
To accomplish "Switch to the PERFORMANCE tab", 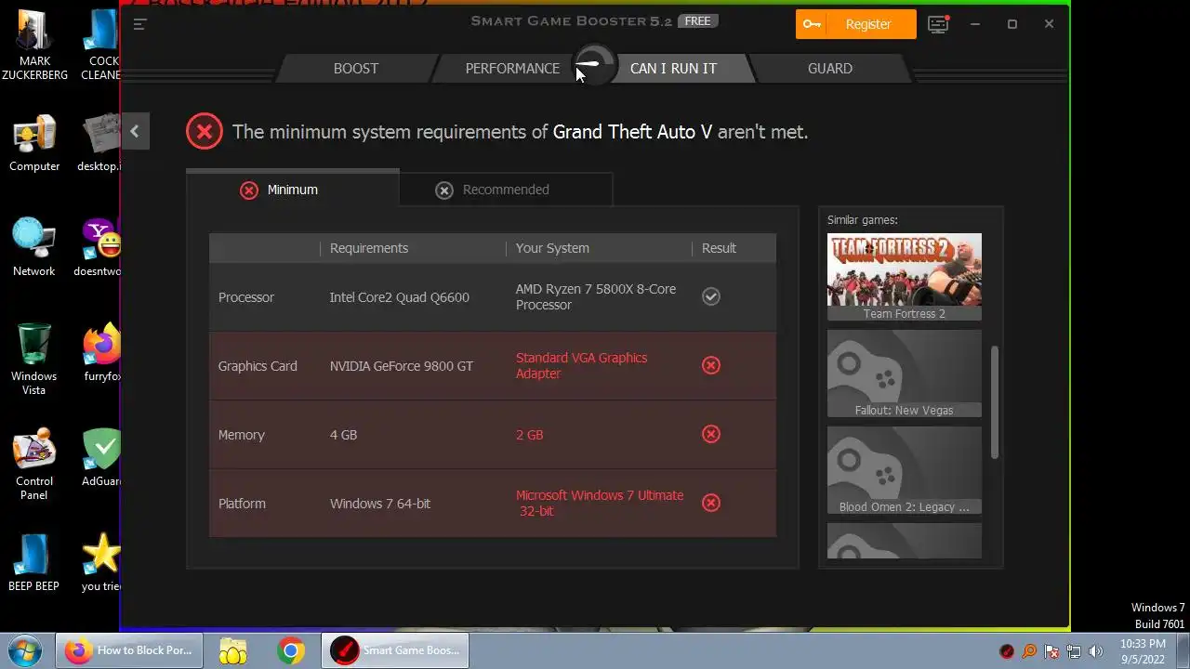I will coord(512,68).
